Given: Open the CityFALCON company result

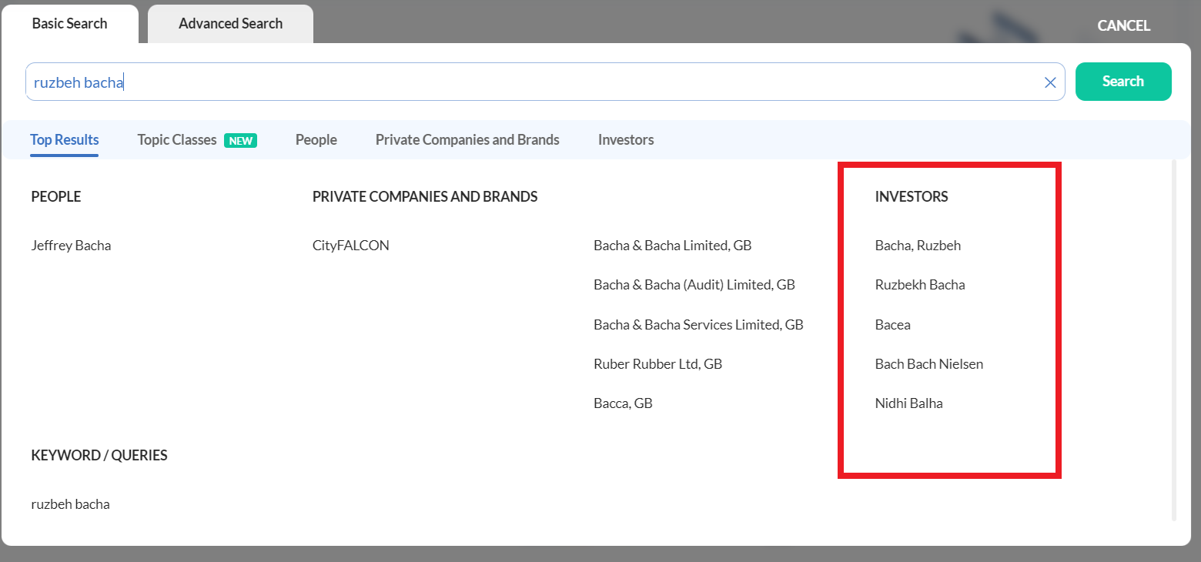Looking at the screenshot, I should (x=350, y=246).
